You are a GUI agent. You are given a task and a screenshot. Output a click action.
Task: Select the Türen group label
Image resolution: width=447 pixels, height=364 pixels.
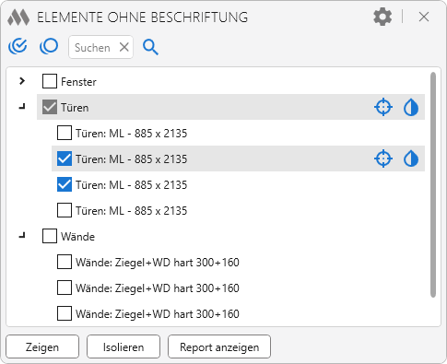point(75,108)
